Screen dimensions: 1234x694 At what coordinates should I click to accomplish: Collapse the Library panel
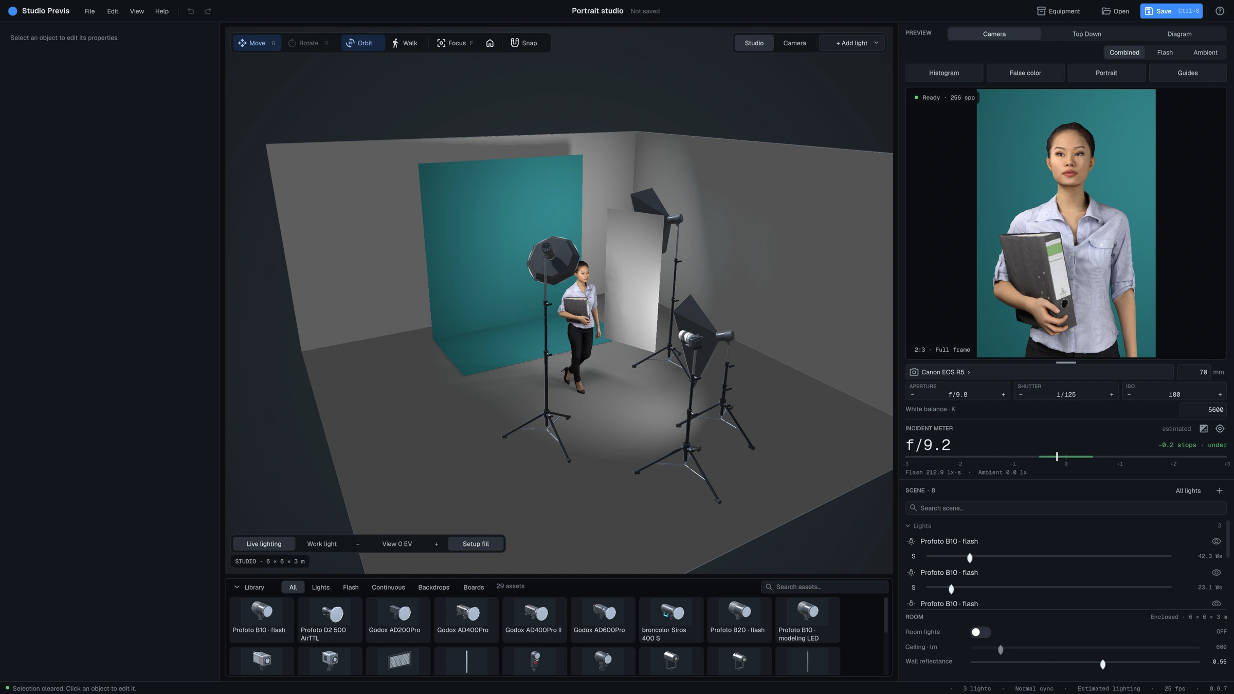click(x=249, y=587)
